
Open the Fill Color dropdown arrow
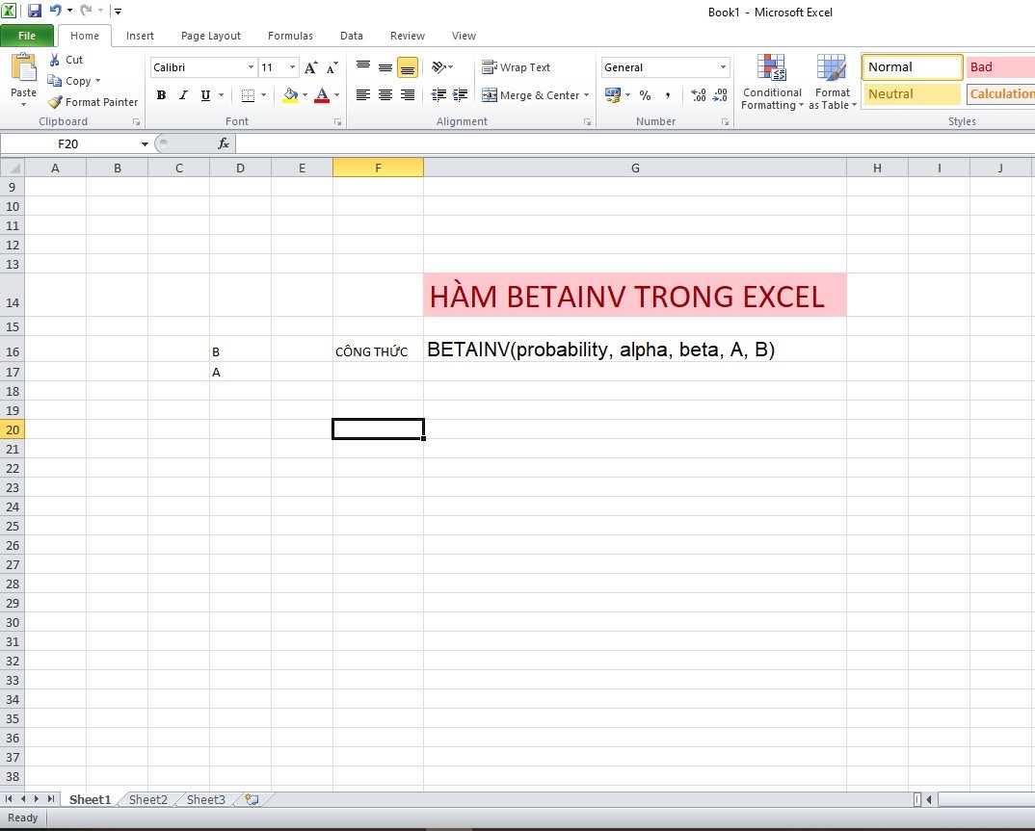305,95
